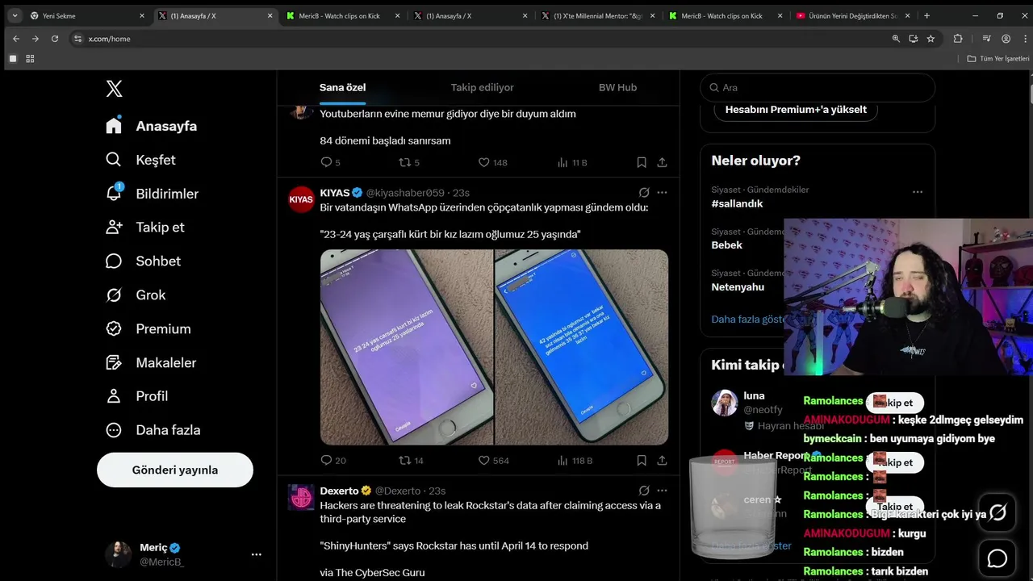Switch to Yeni Sekme browser tab
This screenshot has width=1033, height=581.
pos(86,15)
